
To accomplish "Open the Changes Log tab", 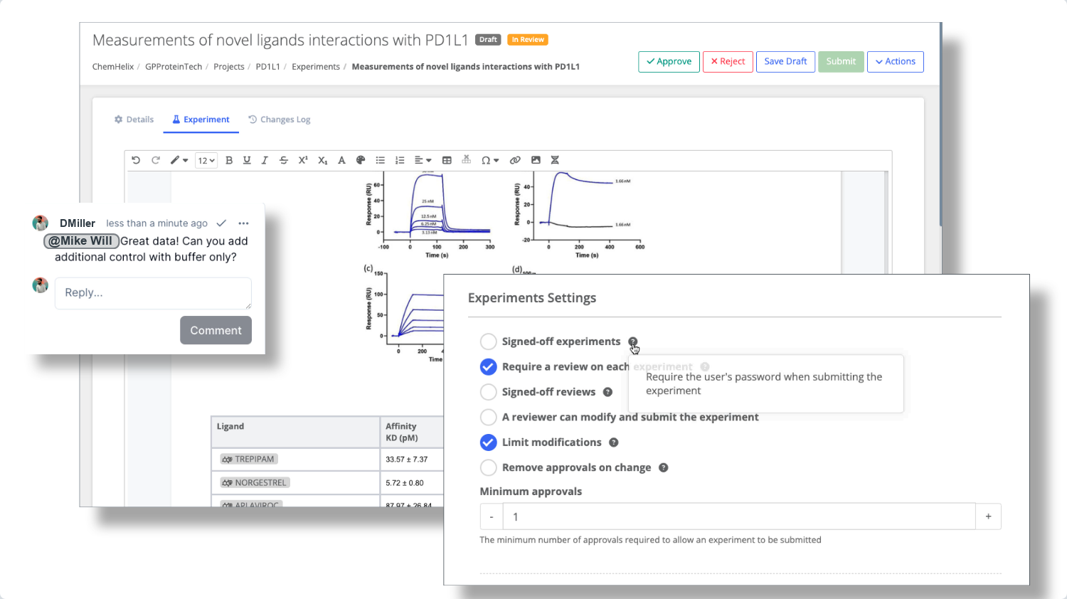I will point(280,119).
